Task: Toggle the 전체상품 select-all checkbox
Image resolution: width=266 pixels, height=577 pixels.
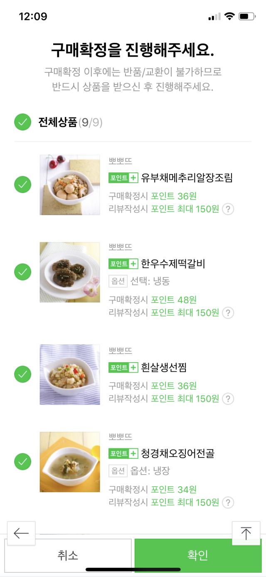Action: (x=23, y=122)
